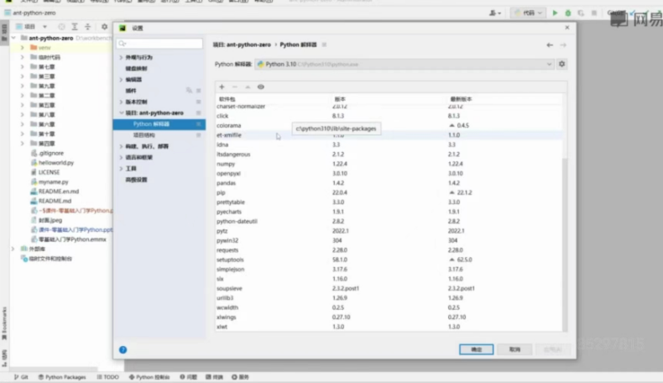Expand the External Libraries node

click(x=13, y=249)
